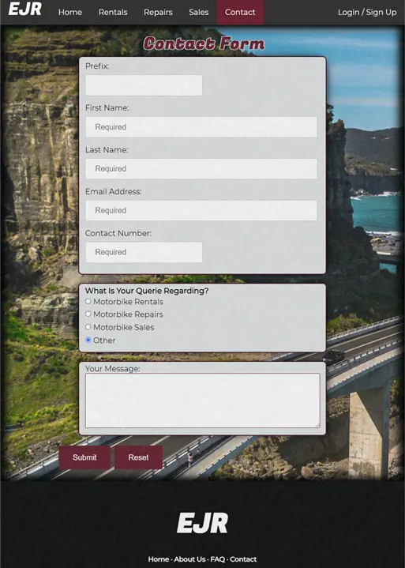Reset the contact form
This screenshot has width=405, height=568.
pos(138,457)
